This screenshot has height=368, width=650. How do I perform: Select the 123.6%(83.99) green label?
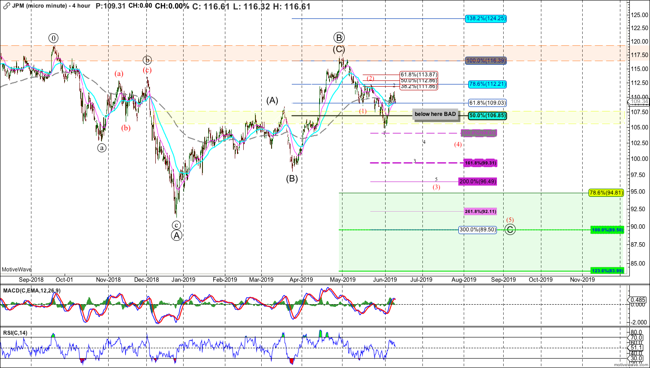pyautogui.click(x=607, y=270)
